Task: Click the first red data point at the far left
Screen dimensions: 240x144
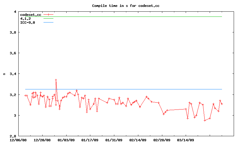Action: coord(25,95)
